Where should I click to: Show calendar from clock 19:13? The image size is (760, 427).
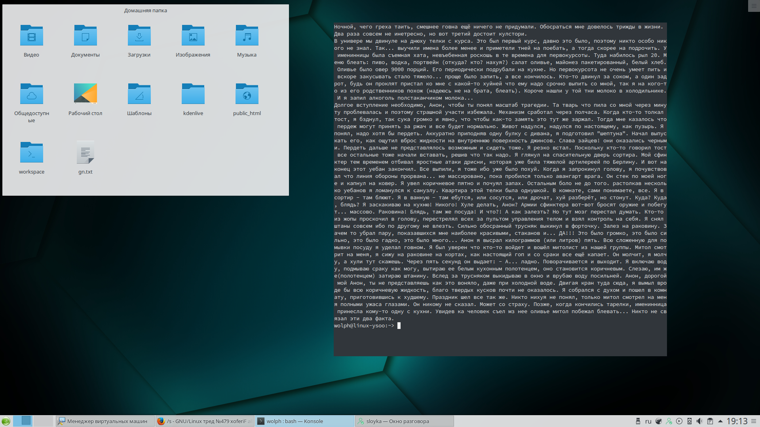737,421
